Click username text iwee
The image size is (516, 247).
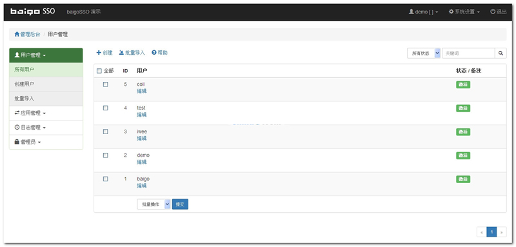142,132
